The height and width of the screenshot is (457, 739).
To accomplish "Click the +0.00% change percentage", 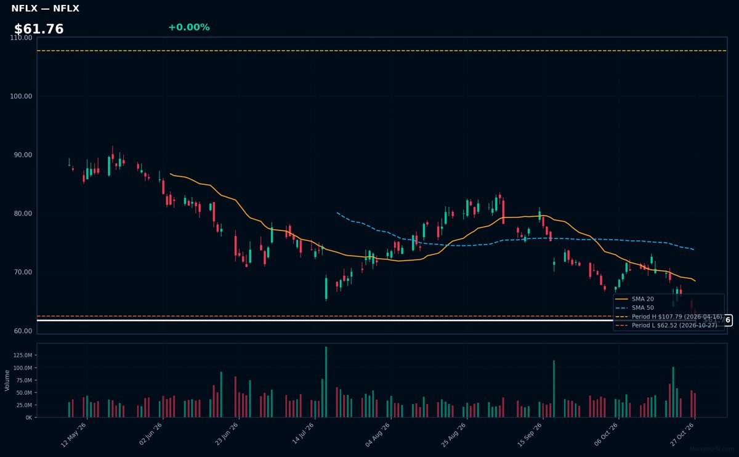I will coord(188,27).
